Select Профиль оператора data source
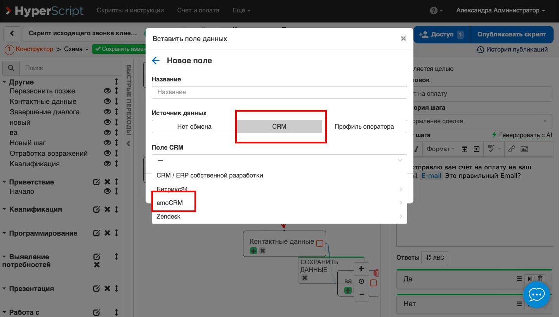 (364, 126)
